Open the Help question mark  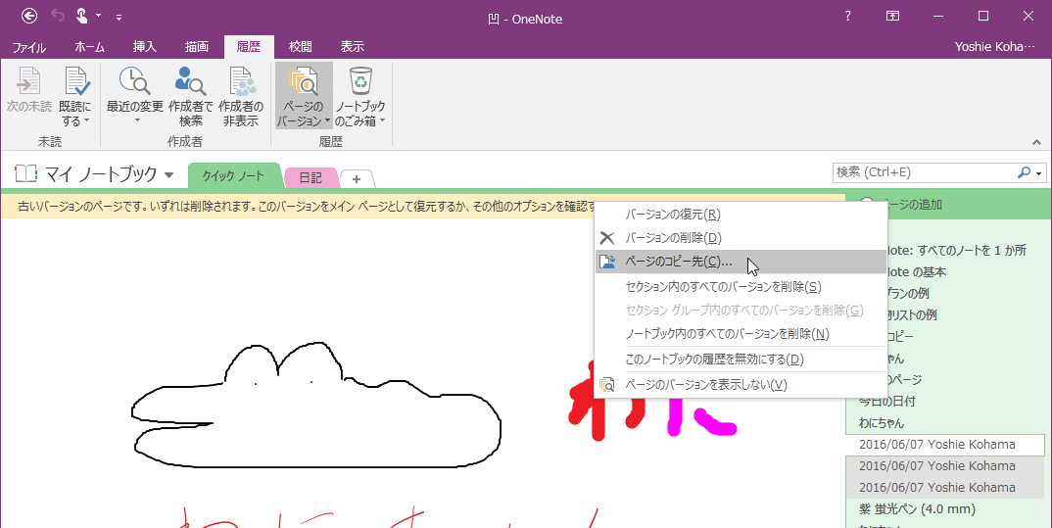pyautogui.click(x=848, y=16)
